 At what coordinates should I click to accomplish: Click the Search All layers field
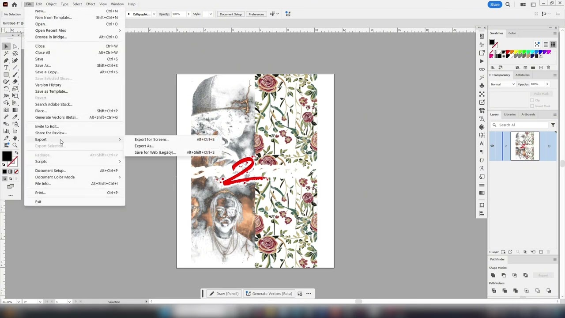tap(520, 125)
